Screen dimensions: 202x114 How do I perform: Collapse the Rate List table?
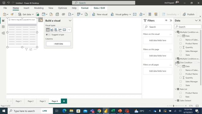coord(175,89)
